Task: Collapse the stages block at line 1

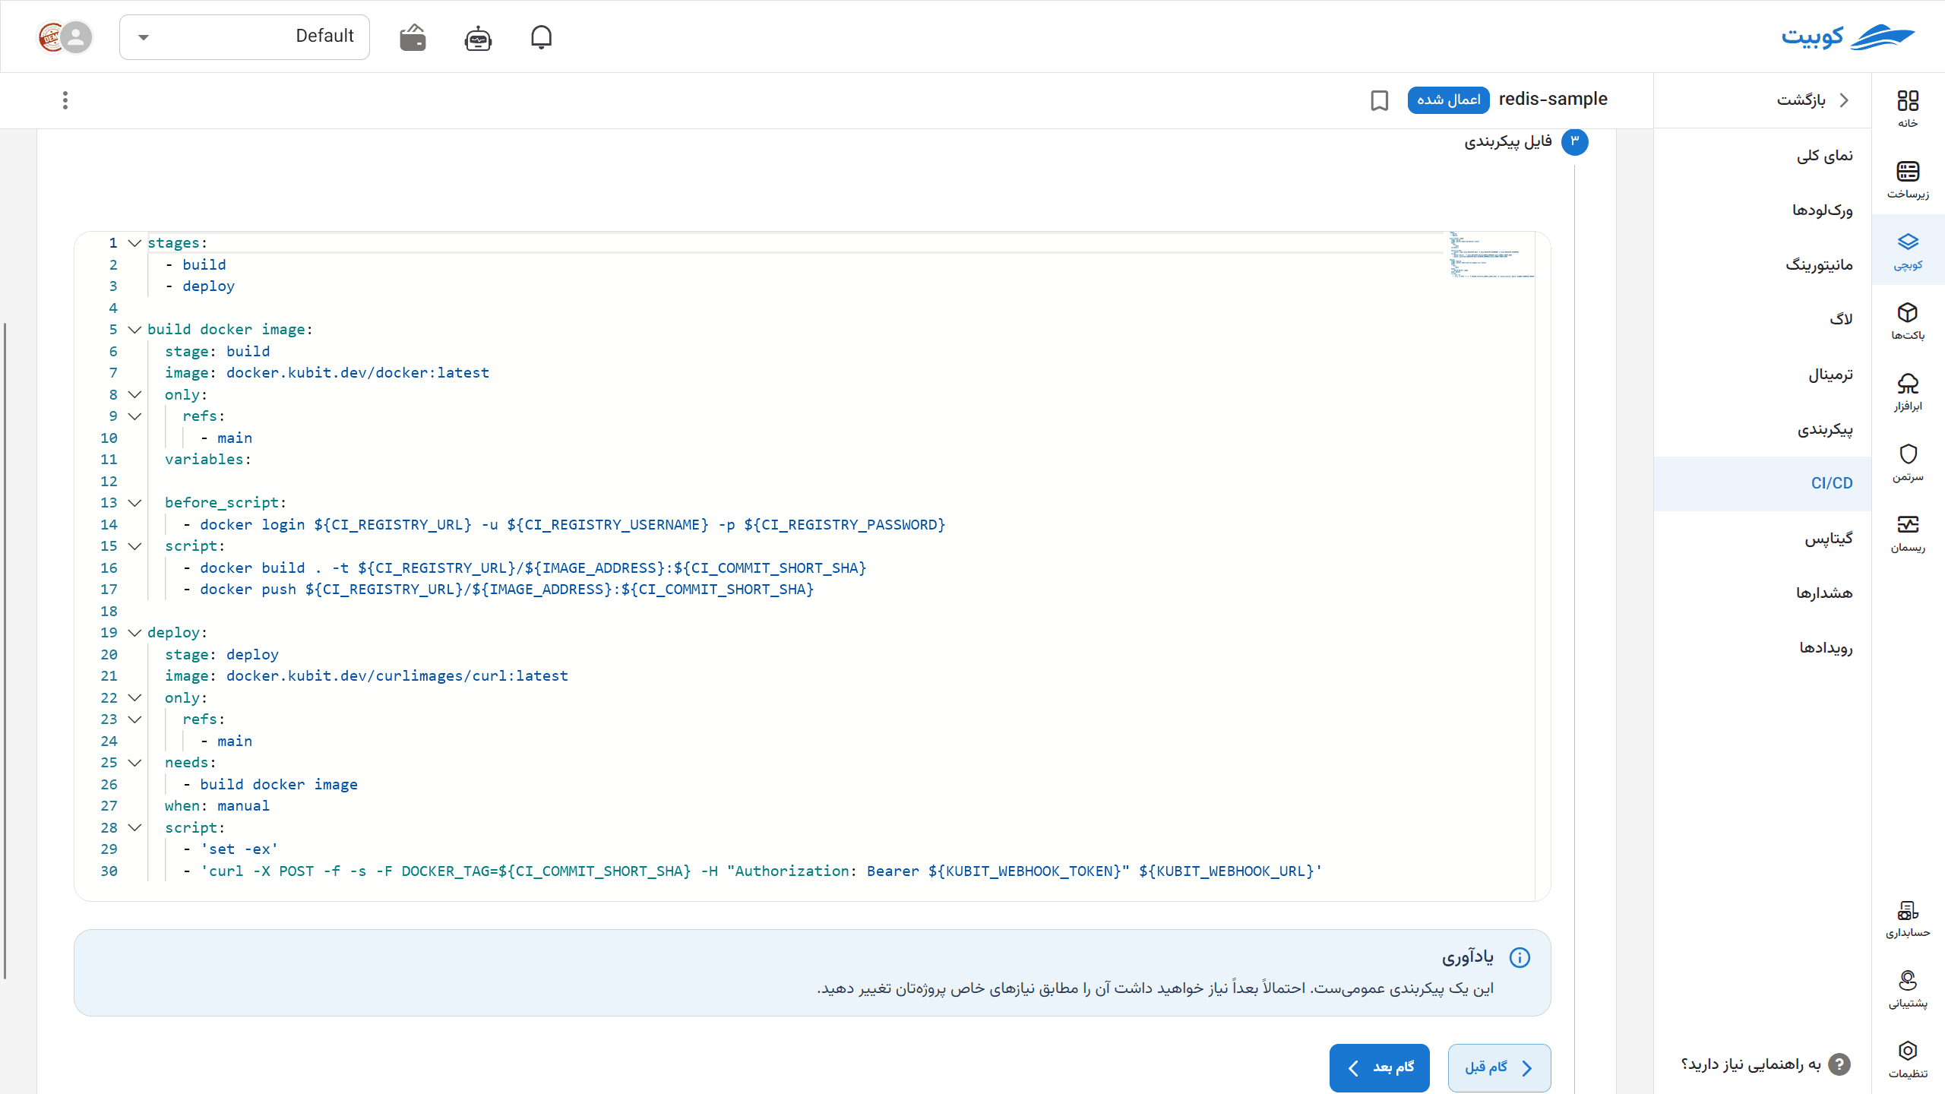Action: coord(134,243)
